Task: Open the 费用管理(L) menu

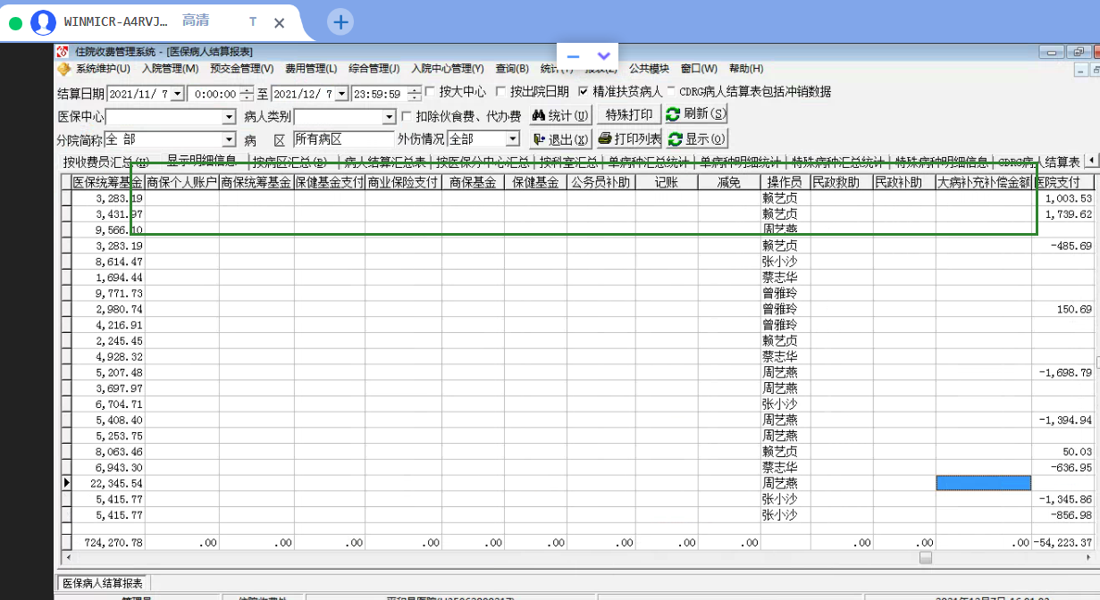Action: pyautogui.click(x=311, y=69)
